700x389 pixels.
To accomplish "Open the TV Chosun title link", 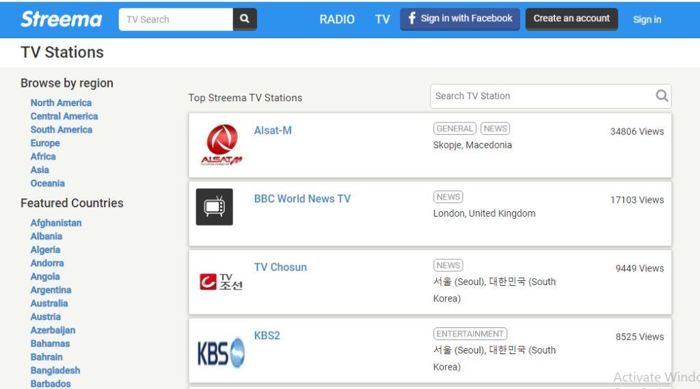I will (280, 267).
